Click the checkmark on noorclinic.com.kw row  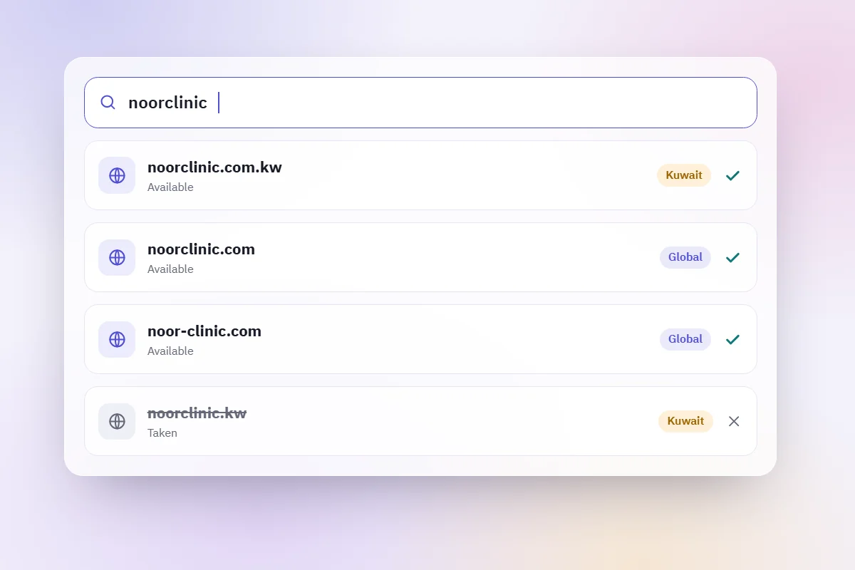pyautogui.click(x=732, y=175)
